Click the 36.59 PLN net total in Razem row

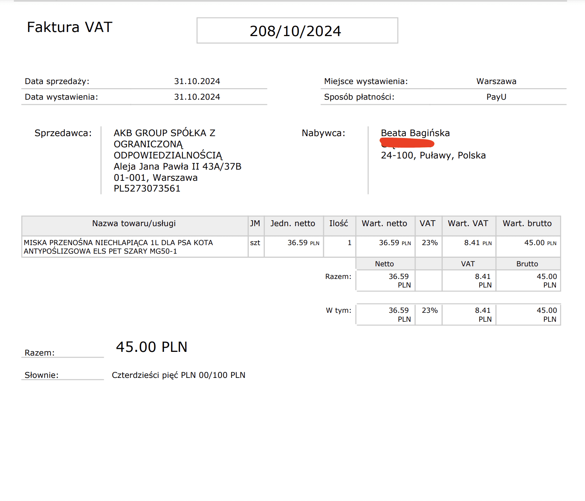click(400, 281)
